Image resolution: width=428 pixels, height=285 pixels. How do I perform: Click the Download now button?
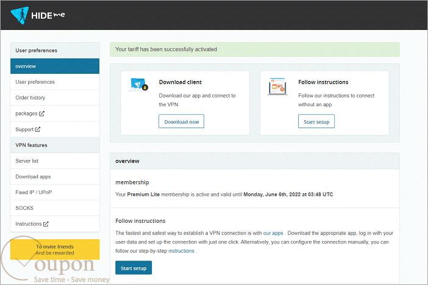pos(182,121)
